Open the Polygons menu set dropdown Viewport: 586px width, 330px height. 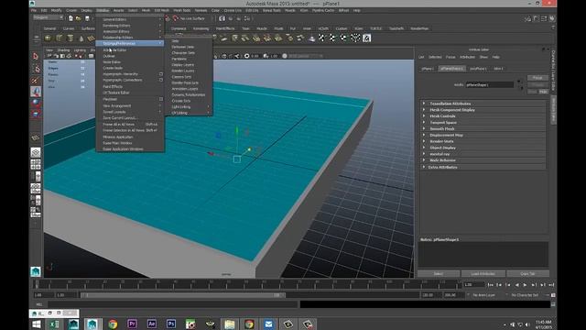(x=49, y=17)
